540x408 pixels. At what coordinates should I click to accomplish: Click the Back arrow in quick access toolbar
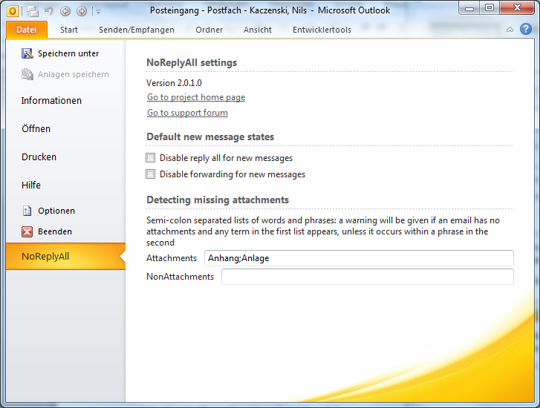pos(65,11)
